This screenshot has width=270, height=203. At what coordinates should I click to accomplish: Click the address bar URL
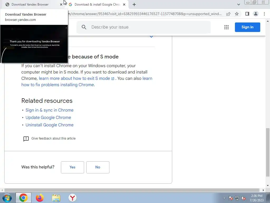tap(145, 14)
